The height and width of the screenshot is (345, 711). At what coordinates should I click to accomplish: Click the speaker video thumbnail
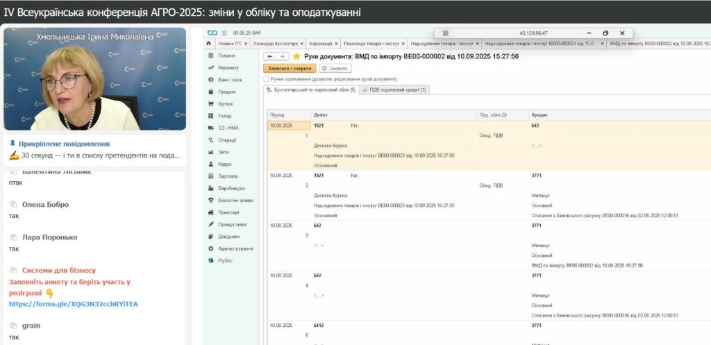pos(94,79)
